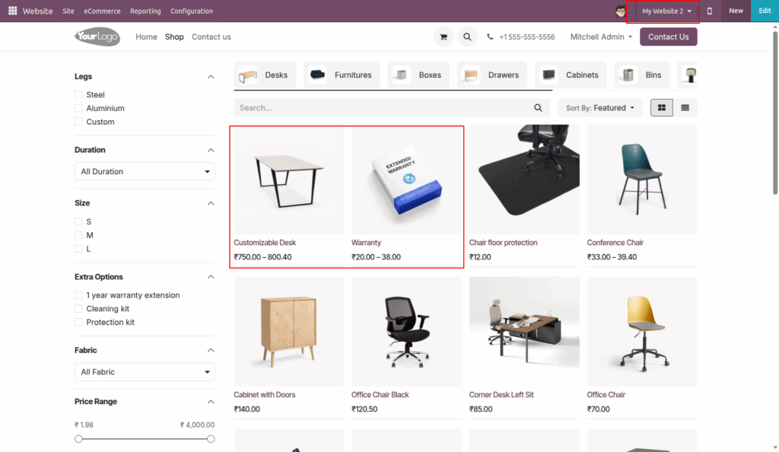Enable the Steel legs filter checkbox
The image size is (779, 452).
point(78,94)
